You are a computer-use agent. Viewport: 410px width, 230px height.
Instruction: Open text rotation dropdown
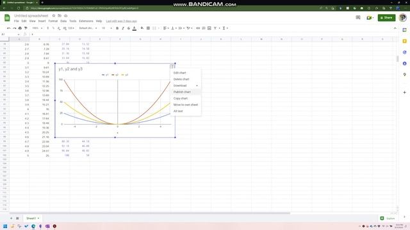(190, 28)
